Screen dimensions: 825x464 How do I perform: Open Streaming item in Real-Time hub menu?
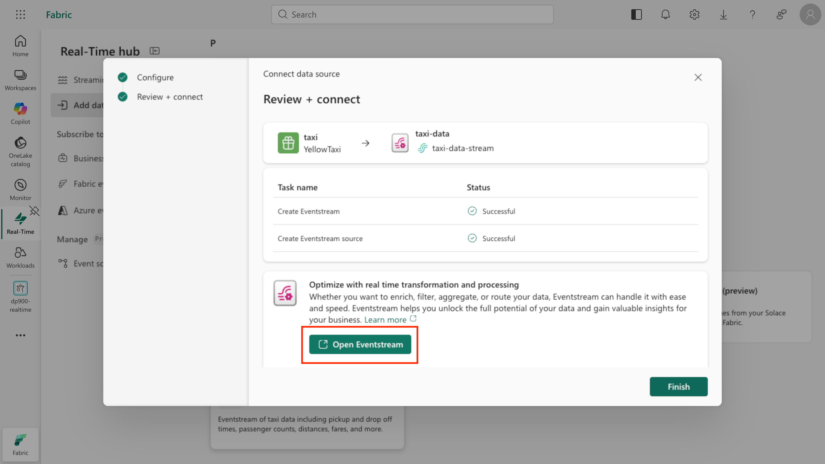tap(80, 80)
